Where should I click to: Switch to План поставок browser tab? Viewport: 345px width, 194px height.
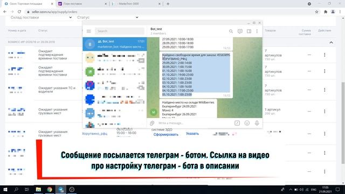(82, 4)
